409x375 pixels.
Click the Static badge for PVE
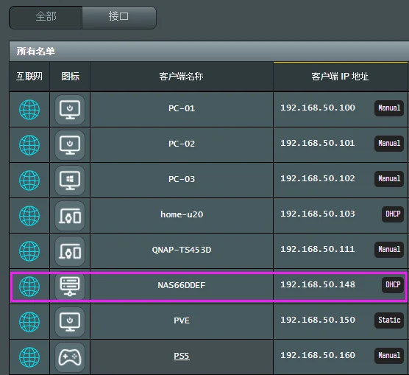tap(389, 320)
